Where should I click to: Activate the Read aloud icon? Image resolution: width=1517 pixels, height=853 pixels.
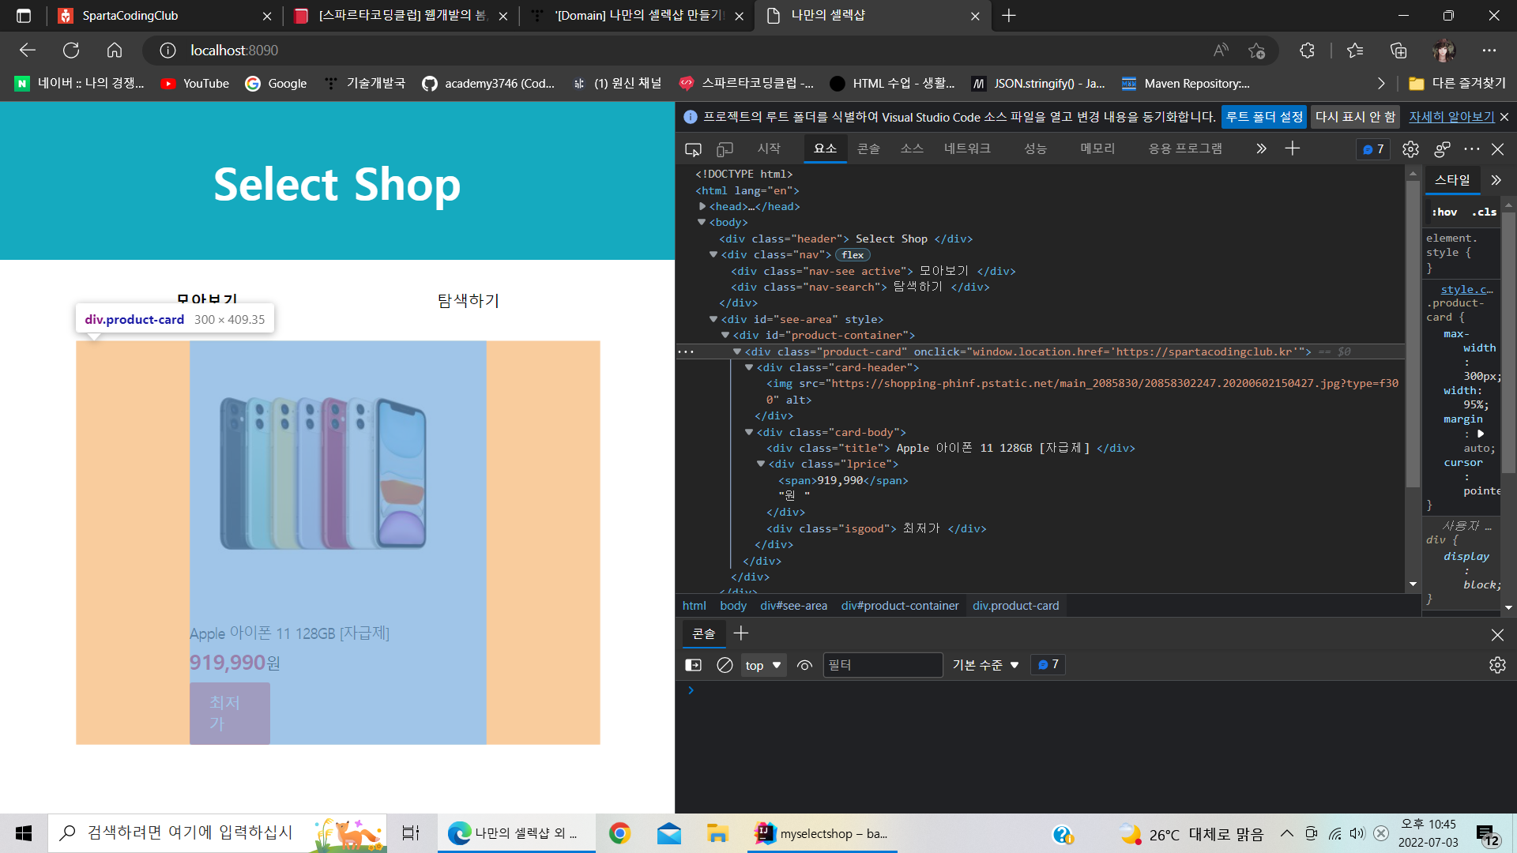tap(1221, 51)
